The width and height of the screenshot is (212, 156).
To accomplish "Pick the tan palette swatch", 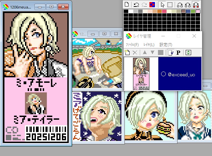I will coord(155,11).
